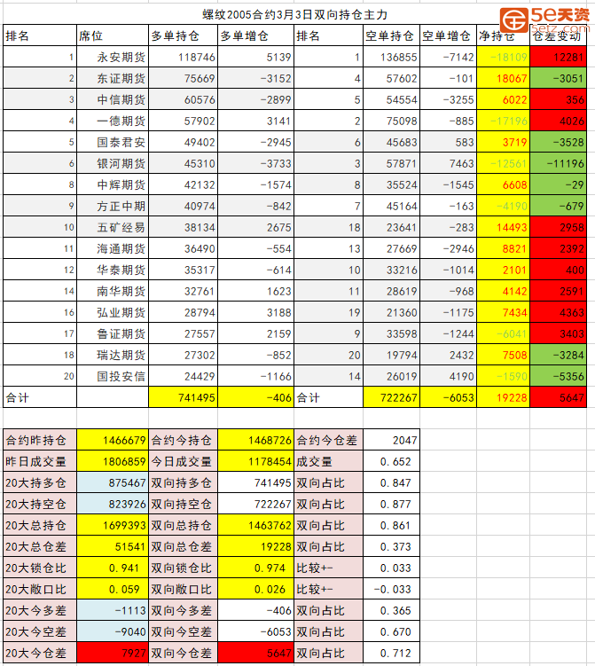This screenshot has height=666, width=595.
Task: Select long position value 118746
Action: click(183, 57)
